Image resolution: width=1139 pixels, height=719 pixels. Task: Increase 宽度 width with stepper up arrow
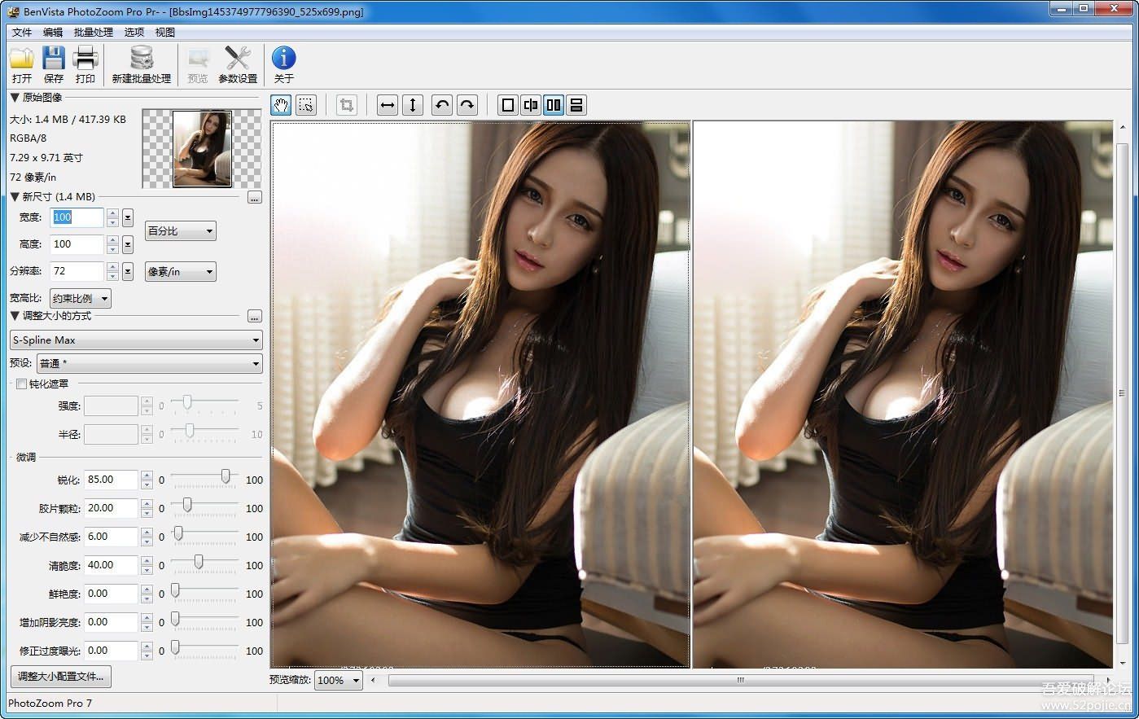pos(113,213)
